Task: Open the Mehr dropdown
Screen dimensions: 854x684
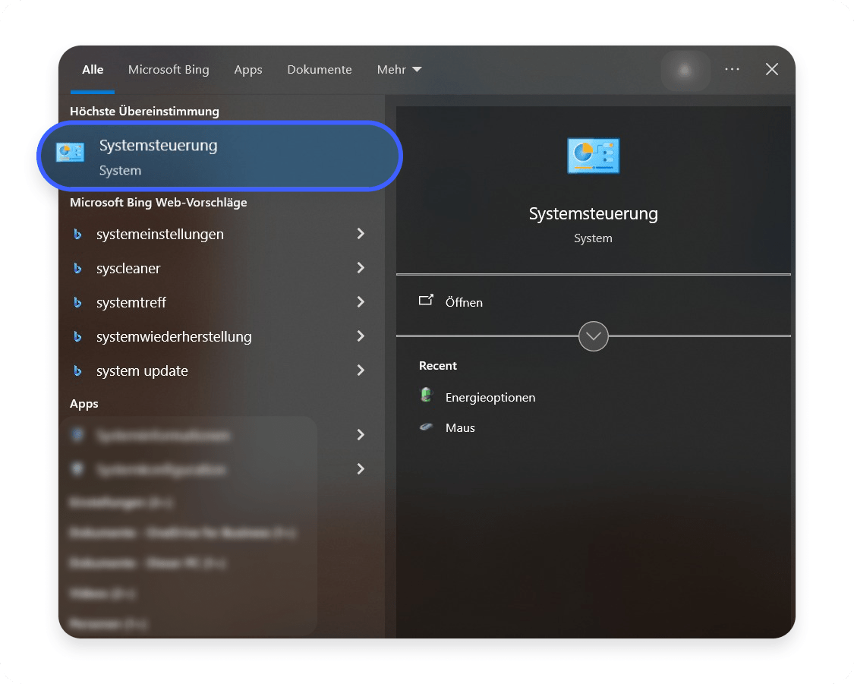Action: point(399,70)
